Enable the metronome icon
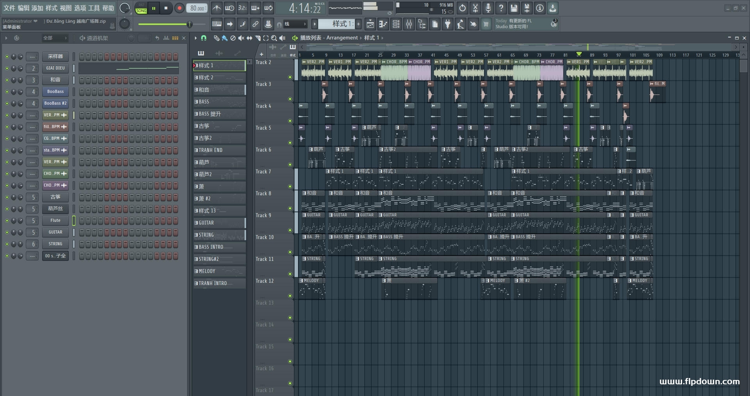 [x=216, y=8]
